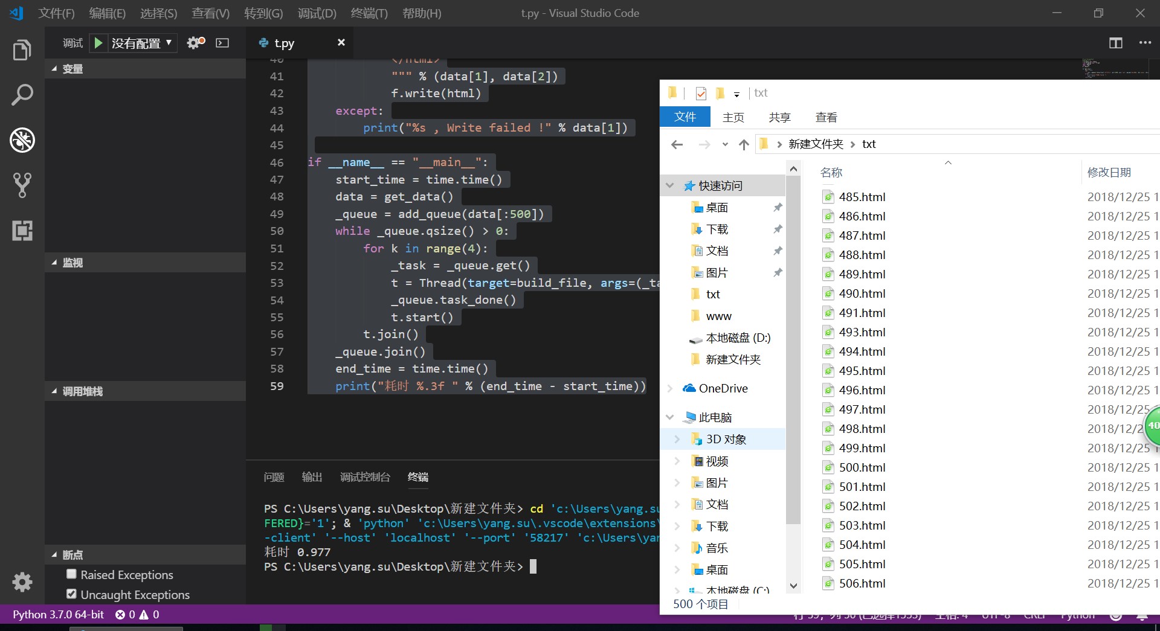The height and width of the screenshot is (631, 1160).
Task: Select the OneDrive item in the navigation pane
Action: [723, 388]
